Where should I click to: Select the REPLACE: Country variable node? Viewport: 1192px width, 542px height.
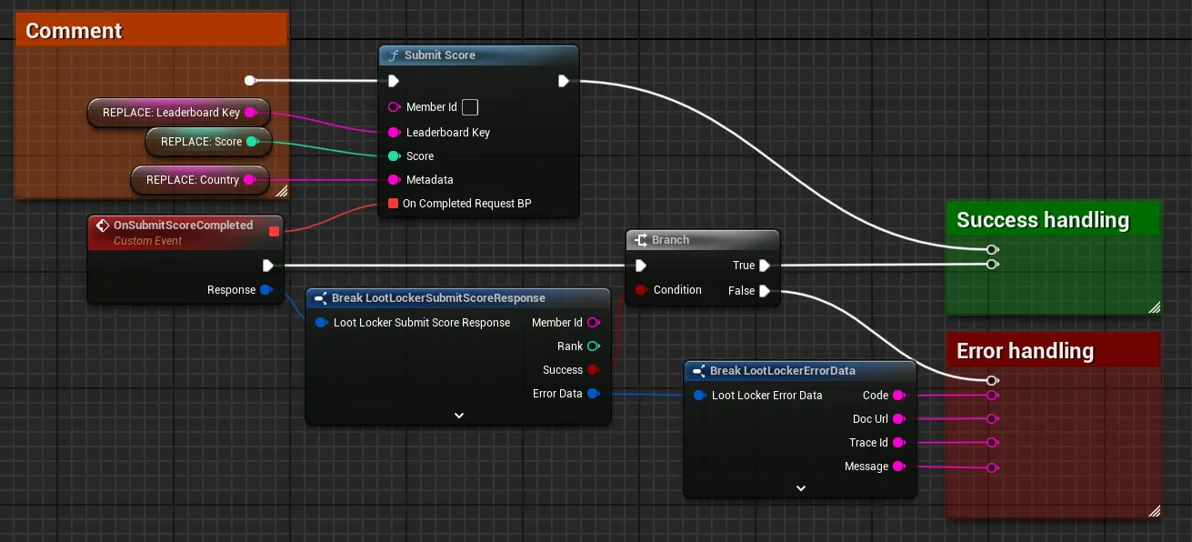point(200,179)
